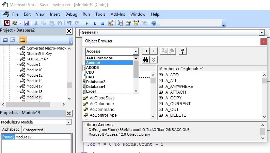The height and width of the screenshot is (153, 270).
Task: Open Project Explorer toolbar icon
Action: tap(121, 23)
